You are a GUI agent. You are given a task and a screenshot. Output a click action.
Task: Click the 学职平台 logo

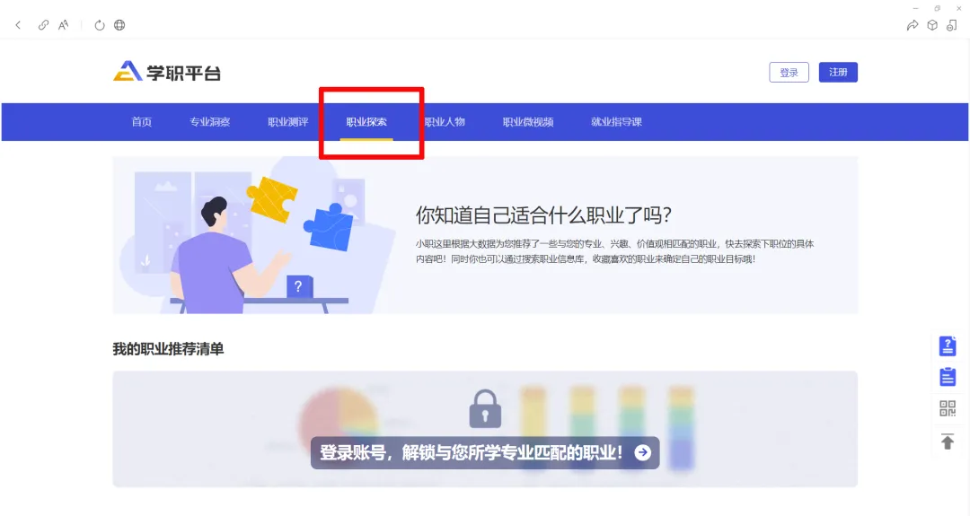(167, 72)
